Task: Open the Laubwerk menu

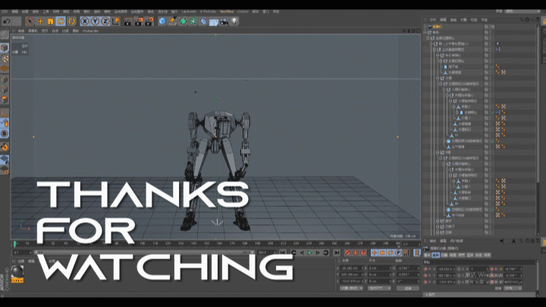Action: click(x=189, y=11)
